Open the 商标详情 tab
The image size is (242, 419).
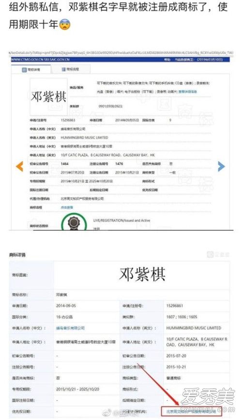[x=31, y=69]
